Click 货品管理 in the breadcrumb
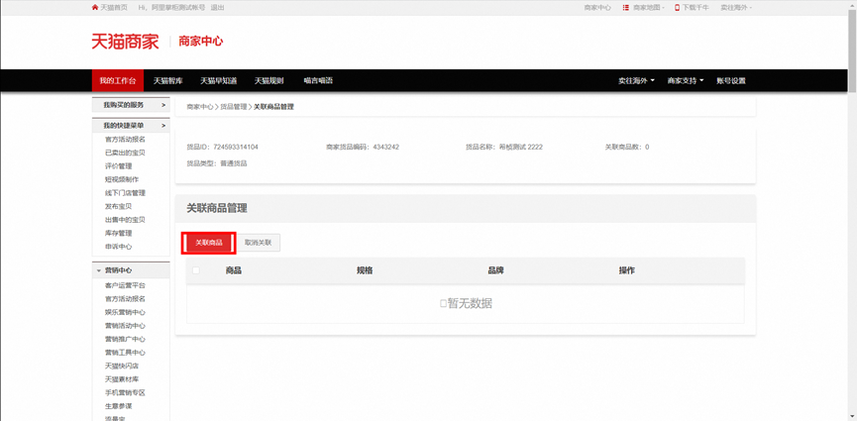Viewport: 857px width, 421px height. coord(233,106)
